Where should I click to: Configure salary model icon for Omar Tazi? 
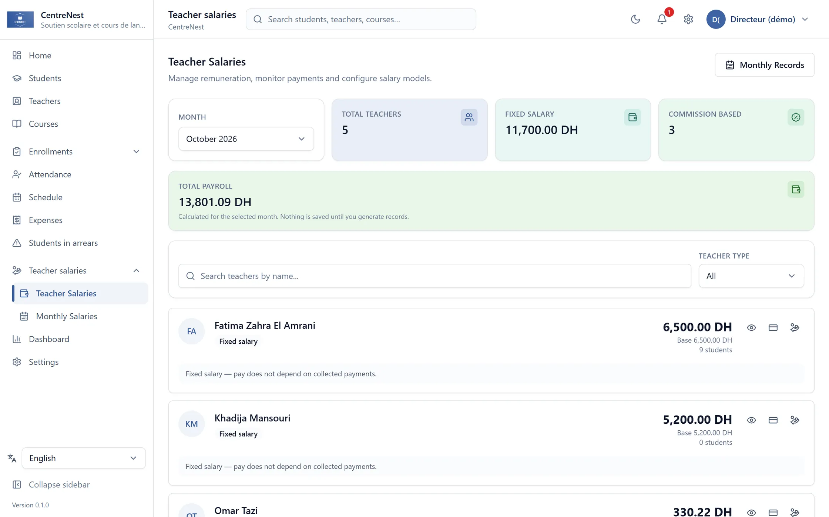point(795,513)
